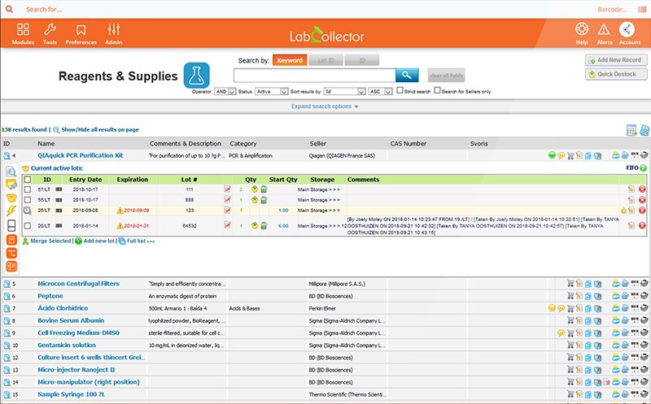Enable the Strict search checkbox
The image size is (651, 404).
point(400,90)
